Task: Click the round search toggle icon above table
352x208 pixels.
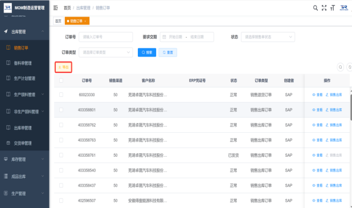Action: 341,67
